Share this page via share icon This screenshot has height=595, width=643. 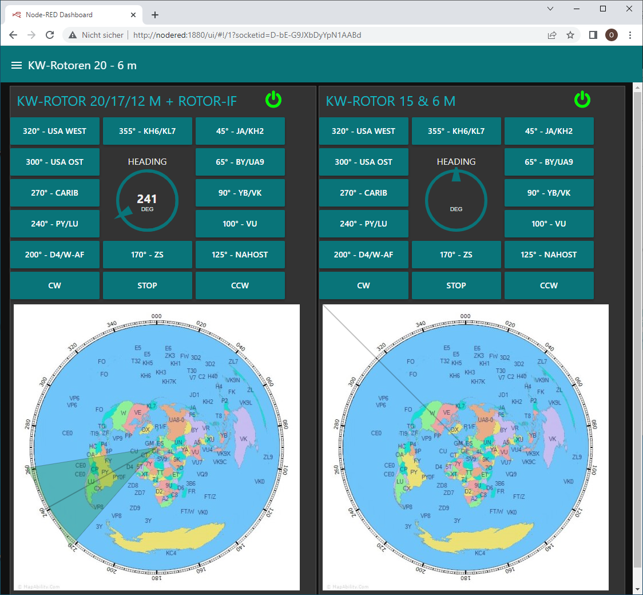(x=552, y=35)
